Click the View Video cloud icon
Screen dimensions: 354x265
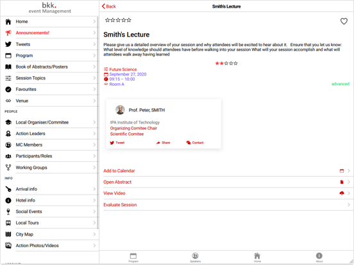tap(342, 193)
